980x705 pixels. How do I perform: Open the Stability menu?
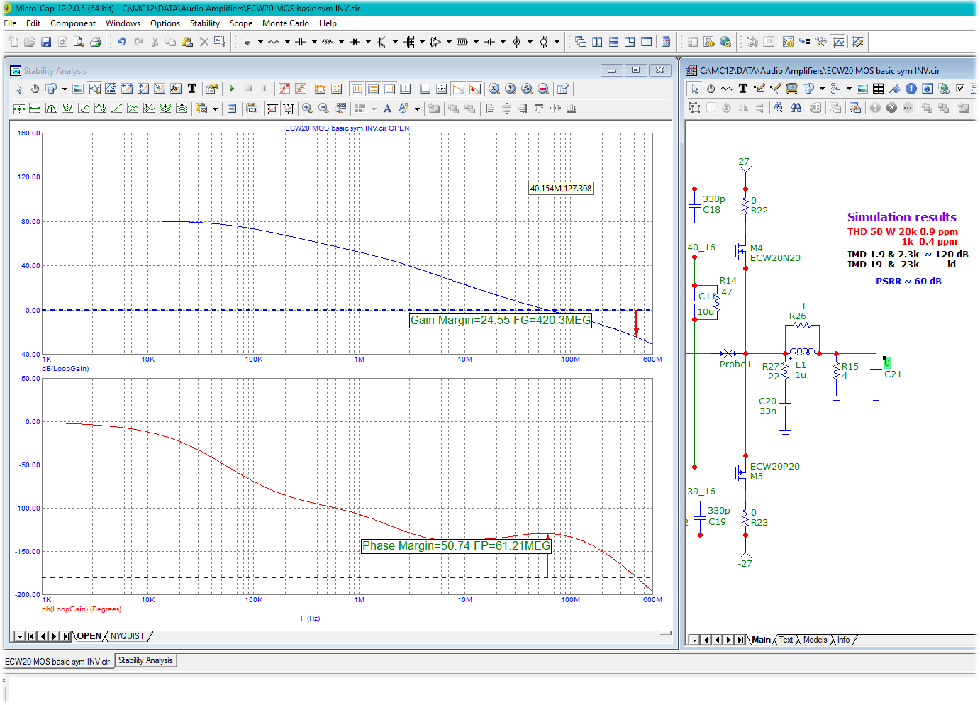click(x=205, y=23)
